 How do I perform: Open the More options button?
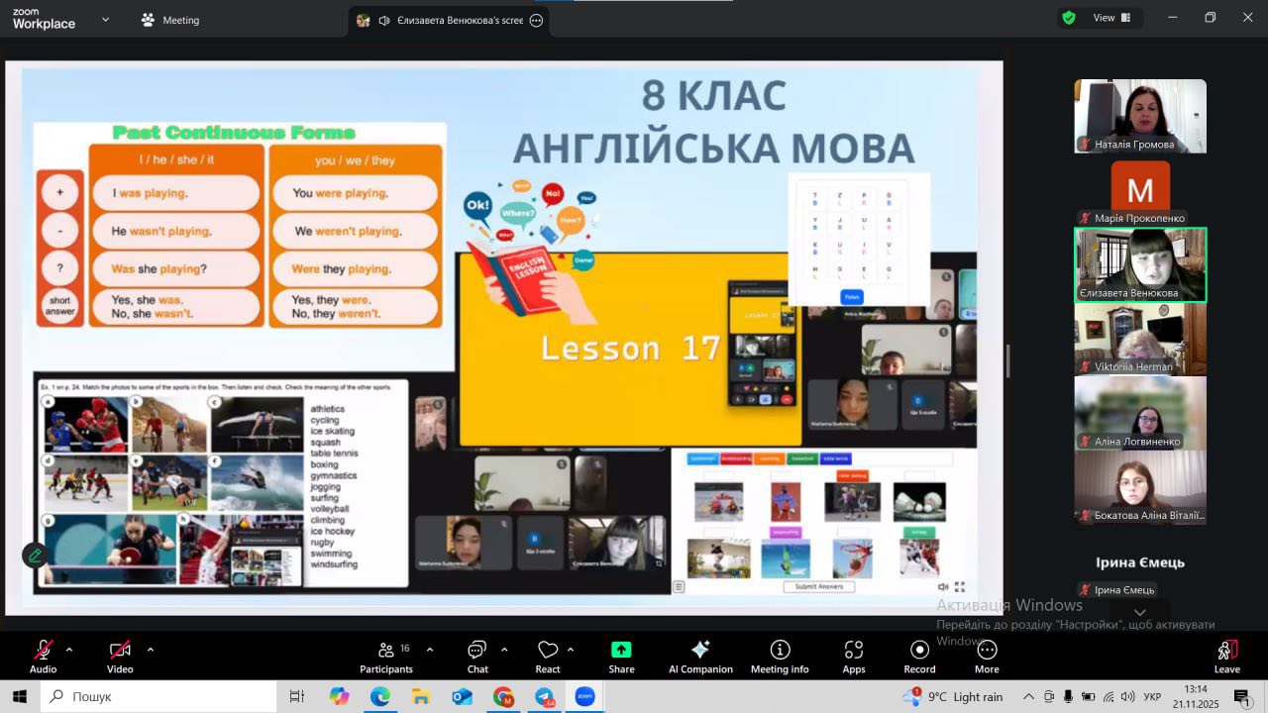pyautogui.click(x=987, y=656)
